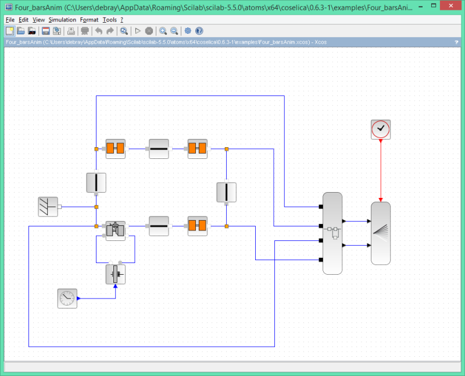This screenshot has height=376, width=465.
Task: Open the ? help menu
Action: [121, 20]
